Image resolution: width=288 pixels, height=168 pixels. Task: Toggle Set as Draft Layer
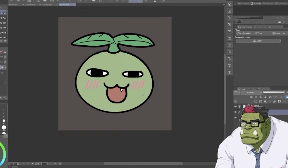point(261,97)
